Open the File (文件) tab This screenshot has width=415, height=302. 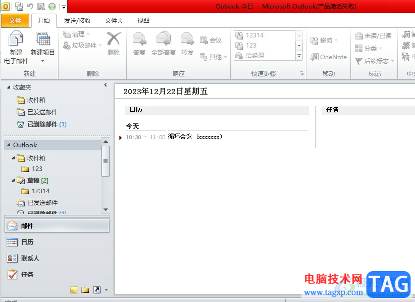click(x=15, y=20)
